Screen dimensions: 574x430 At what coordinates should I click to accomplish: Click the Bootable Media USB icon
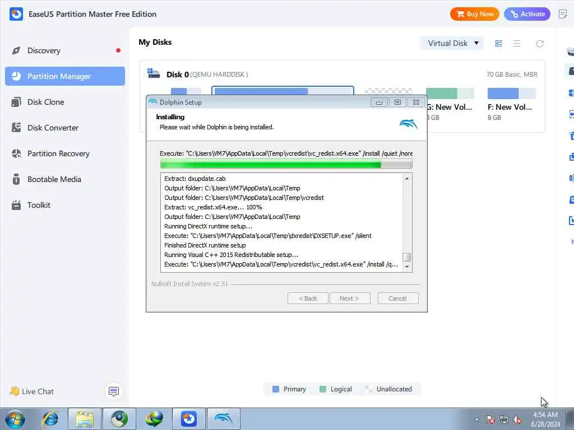[16, 179]
